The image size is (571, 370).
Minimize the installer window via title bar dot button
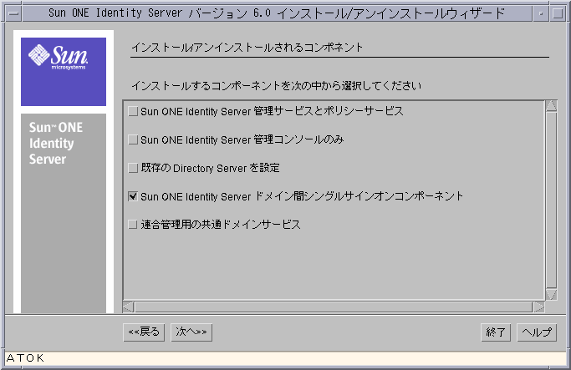point(541,14)
